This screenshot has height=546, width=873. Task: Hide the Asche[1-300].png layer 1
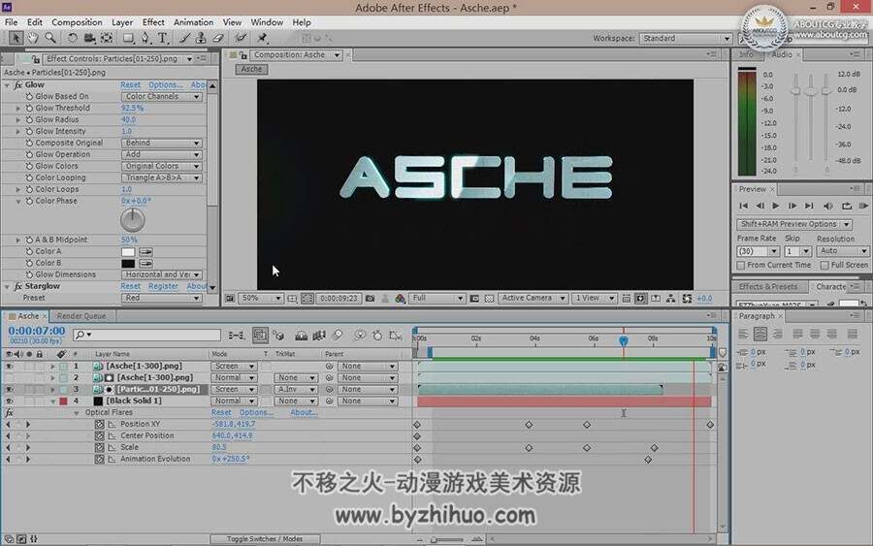tap(9, 367)
